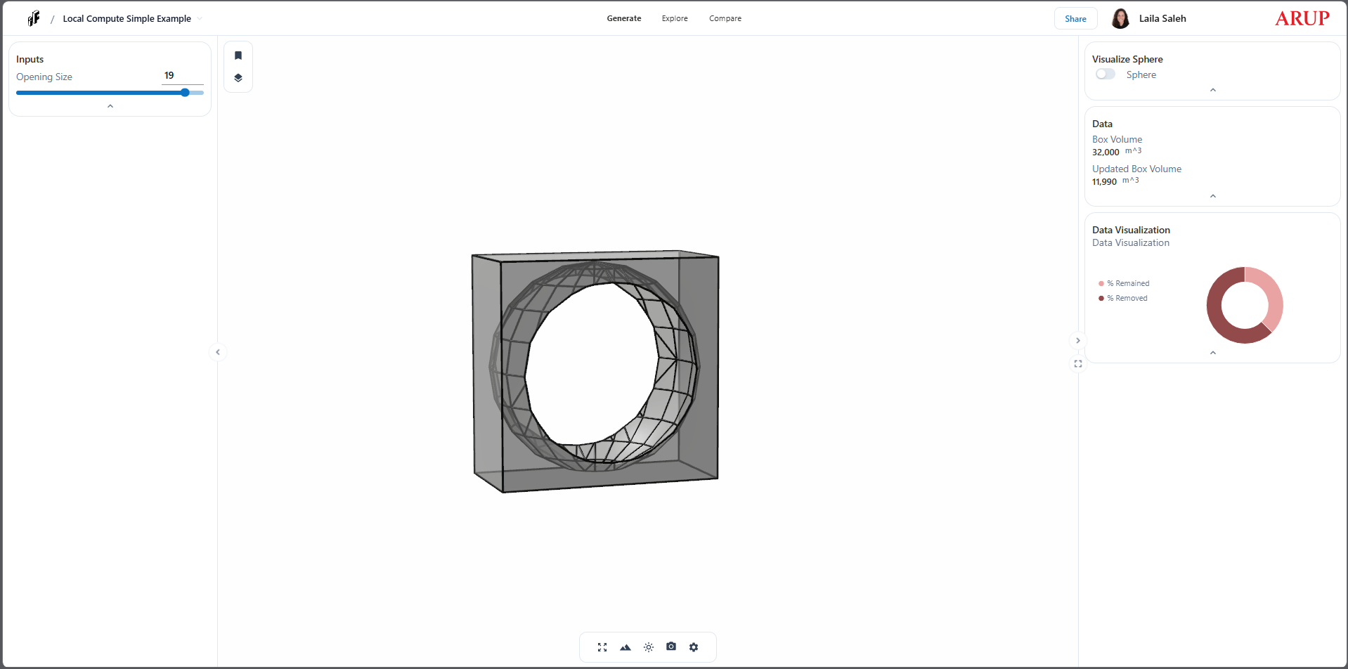Viewport: 1348px width, 669px height.
Task: Click the 3D box model in the viewport
Action: click(596, 371)
